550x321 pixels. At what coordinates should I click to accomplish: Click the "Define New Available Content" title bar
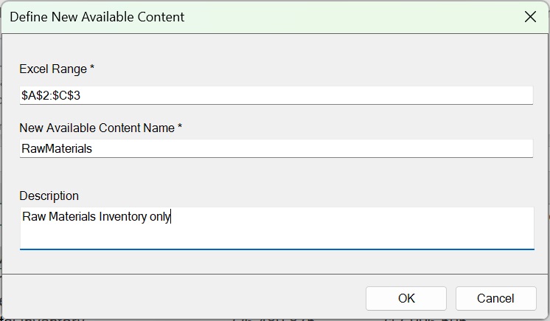click(97, 16)
